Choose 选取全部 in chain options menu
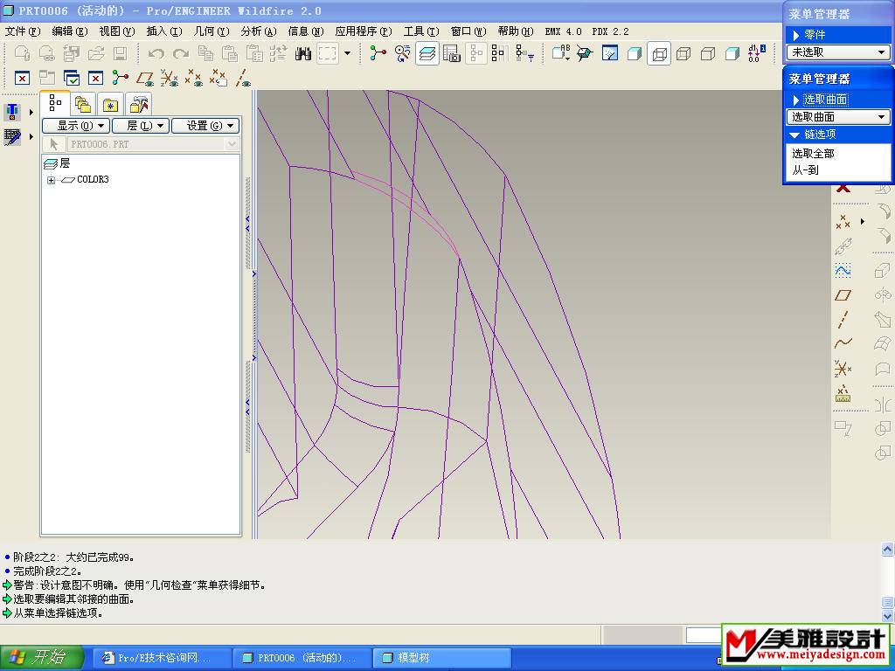The width and height of the screenshot is (895, 671). 813,154
